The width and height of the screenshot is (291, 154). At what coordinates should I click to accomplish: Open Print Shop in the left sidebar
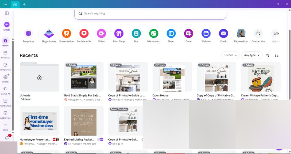coord(5,103)
